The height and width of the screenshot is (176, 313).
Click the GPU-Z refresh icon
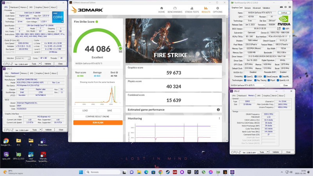click(x=286, y=7)
